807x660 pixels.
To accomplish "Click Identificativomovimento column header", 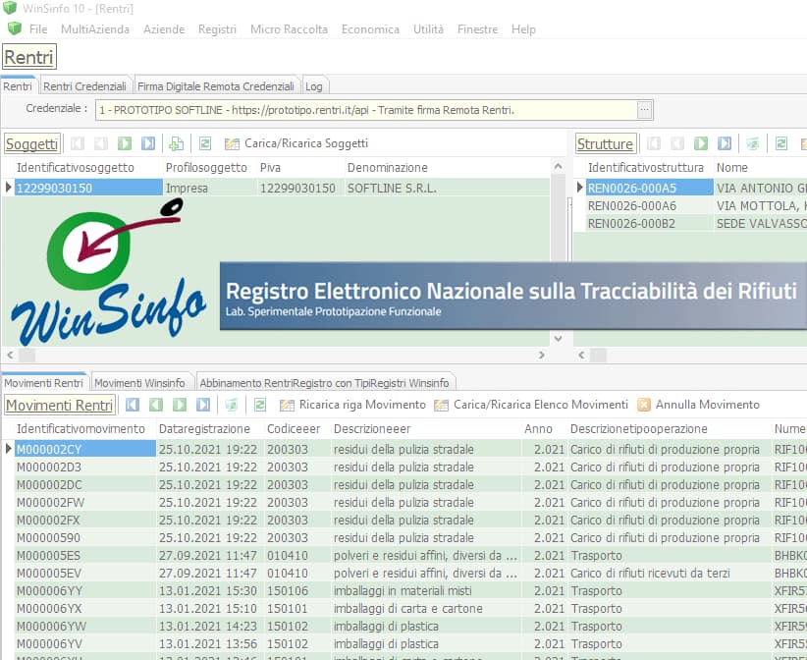I will click(81, 429).
